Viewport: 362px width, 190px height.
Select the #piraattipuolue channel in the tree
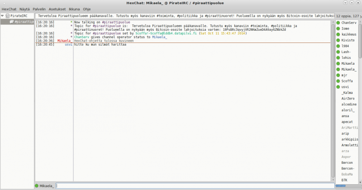point(24,21)
